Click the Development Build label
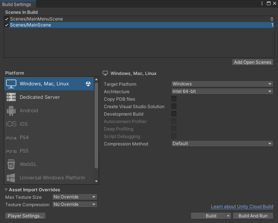The width and height of the screenshot is (278, 223). click(x=124, y=114)
